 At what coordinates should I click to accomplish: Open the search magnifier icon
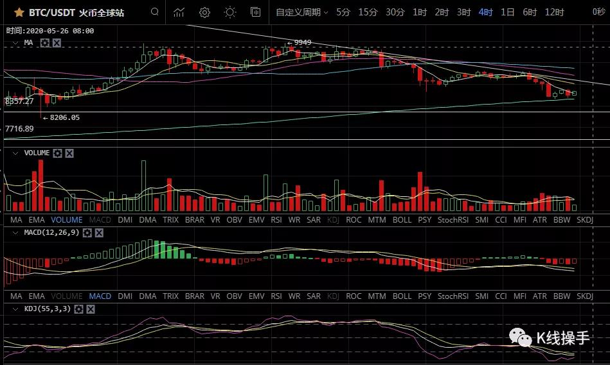point(154,12)
